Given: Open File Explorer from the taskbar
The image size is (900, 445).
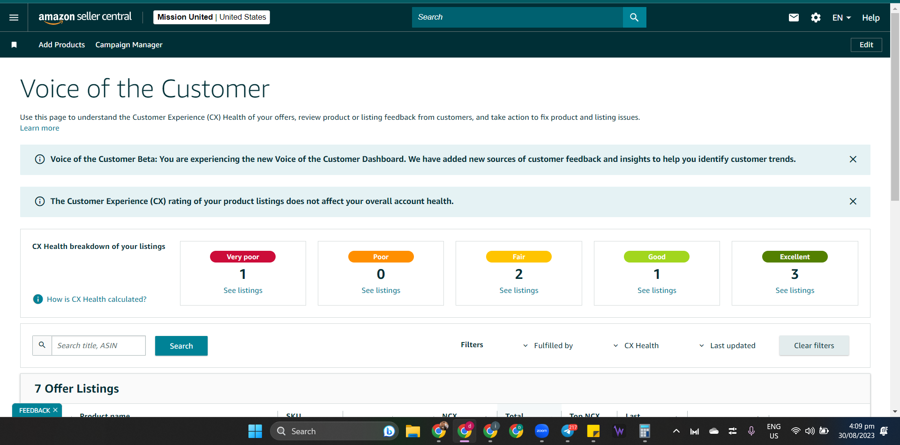Looking at the screenshot, I should click(412, 431).
